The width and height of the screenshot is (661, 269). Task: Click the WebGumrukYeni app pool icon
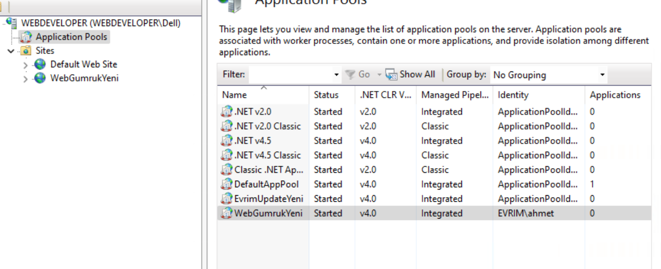pyautogui.click(x=227, y=213)
